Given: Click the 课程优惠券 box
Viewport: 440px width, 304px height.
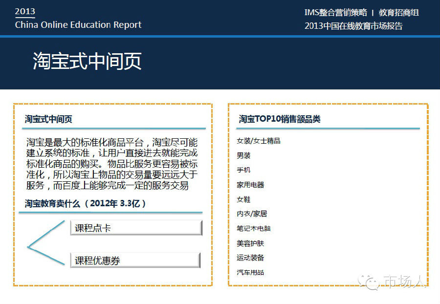Looking at the screenshot, I should coord(135,260).
